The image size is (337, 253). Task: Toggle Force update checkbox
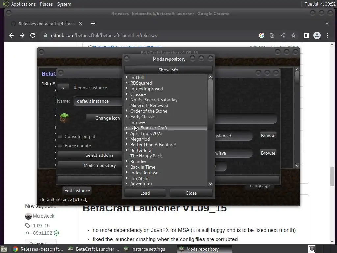point(60,146)
